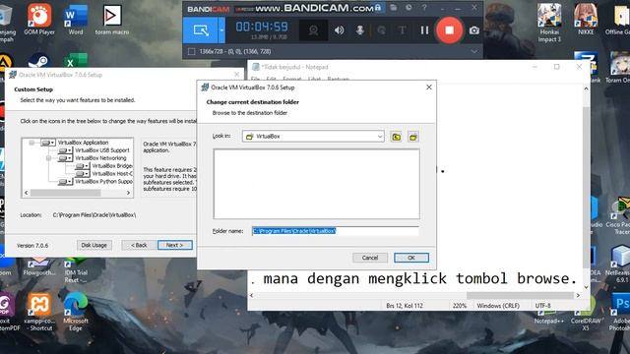Click Cancel in destination folder dialog
The width and height of the screenshot is (630, 354).
coord(370,258)
